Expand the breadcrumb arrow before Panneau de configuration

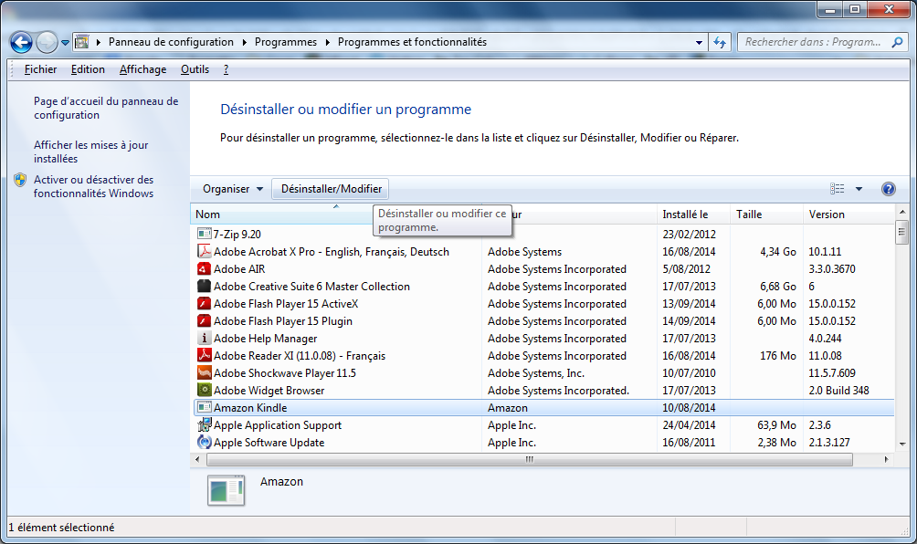pyautogui.click(x=99, y=42)
